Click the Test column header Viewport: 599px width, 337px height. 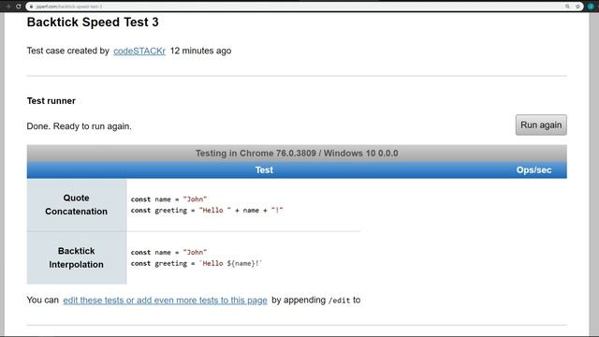pos(264,170)
